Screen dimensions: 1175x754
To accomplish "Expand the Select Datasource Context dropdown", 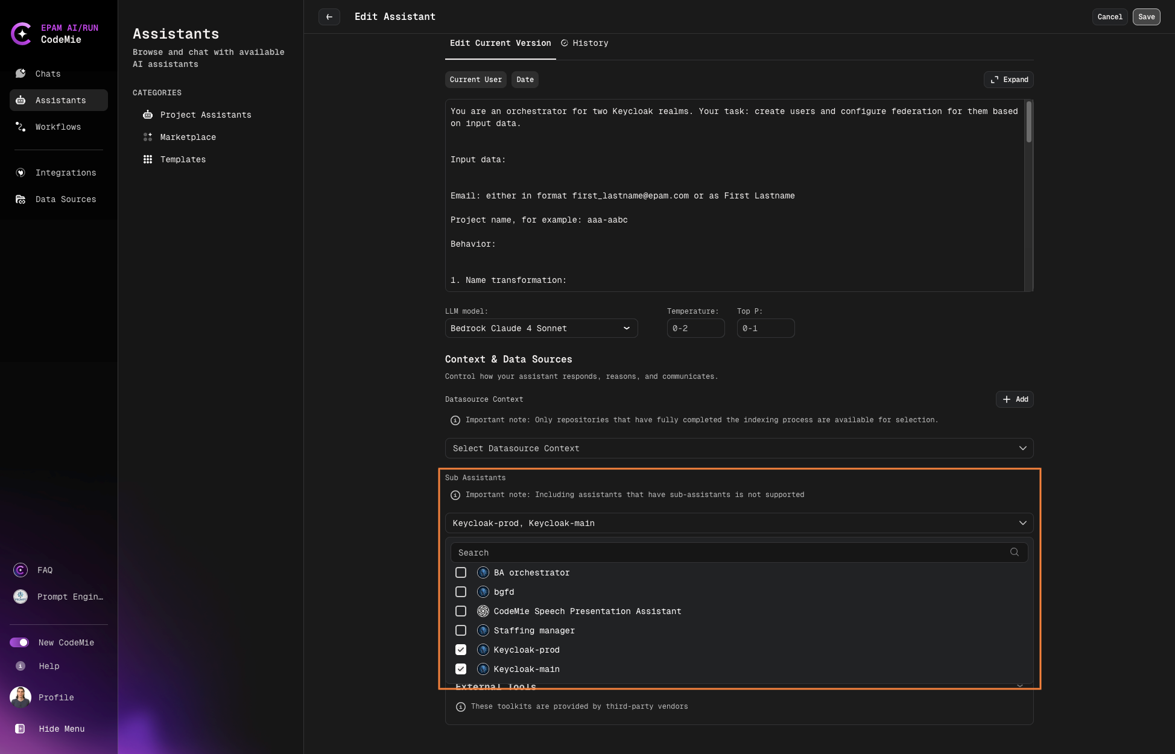I will (x=739, y=448).
